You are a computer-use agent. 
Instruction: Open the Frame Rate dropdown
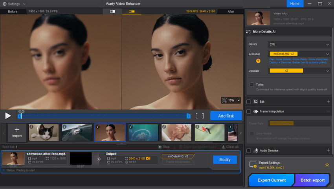299,123
